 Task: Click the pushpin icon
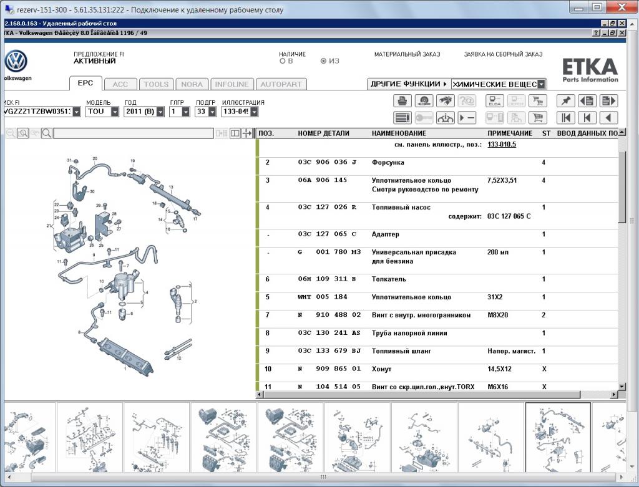[x=566, y=100]
